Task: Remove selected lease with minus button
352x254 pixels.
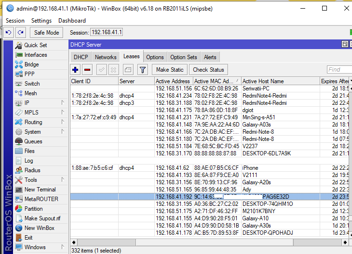Action: (x=87, y=70)
